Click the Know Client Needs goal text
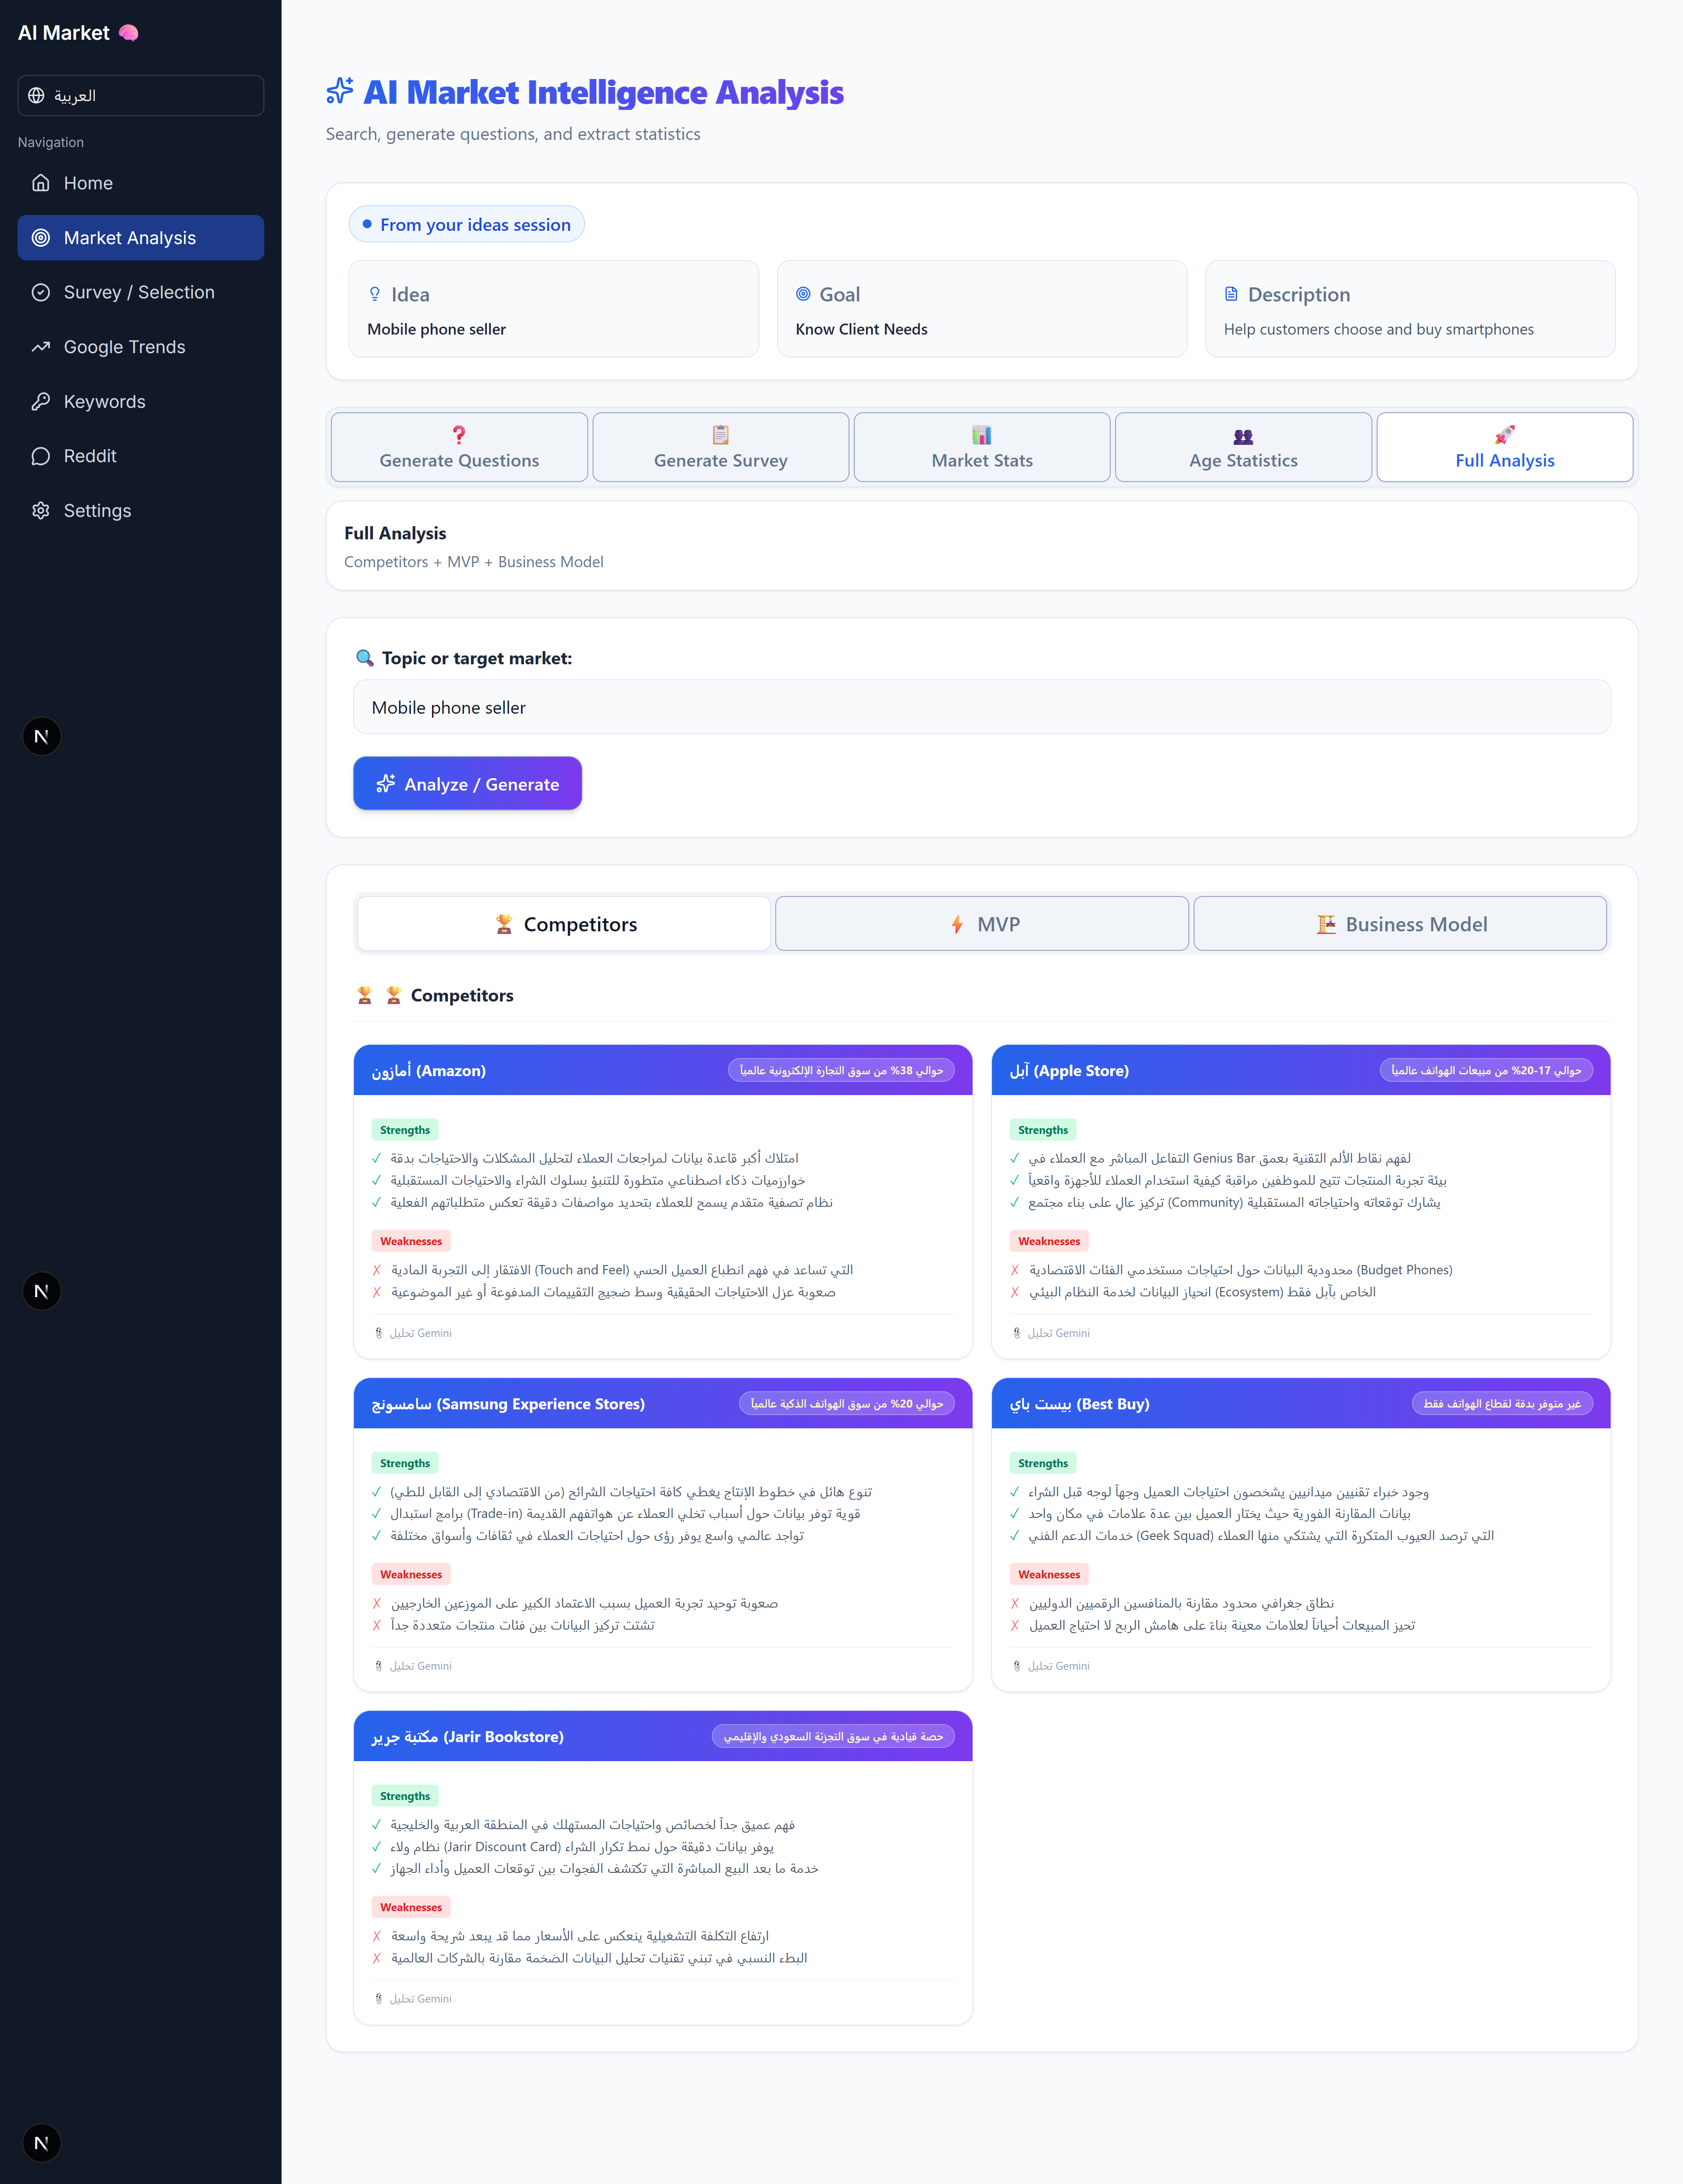The image size is (1683, 2184). 861,329
